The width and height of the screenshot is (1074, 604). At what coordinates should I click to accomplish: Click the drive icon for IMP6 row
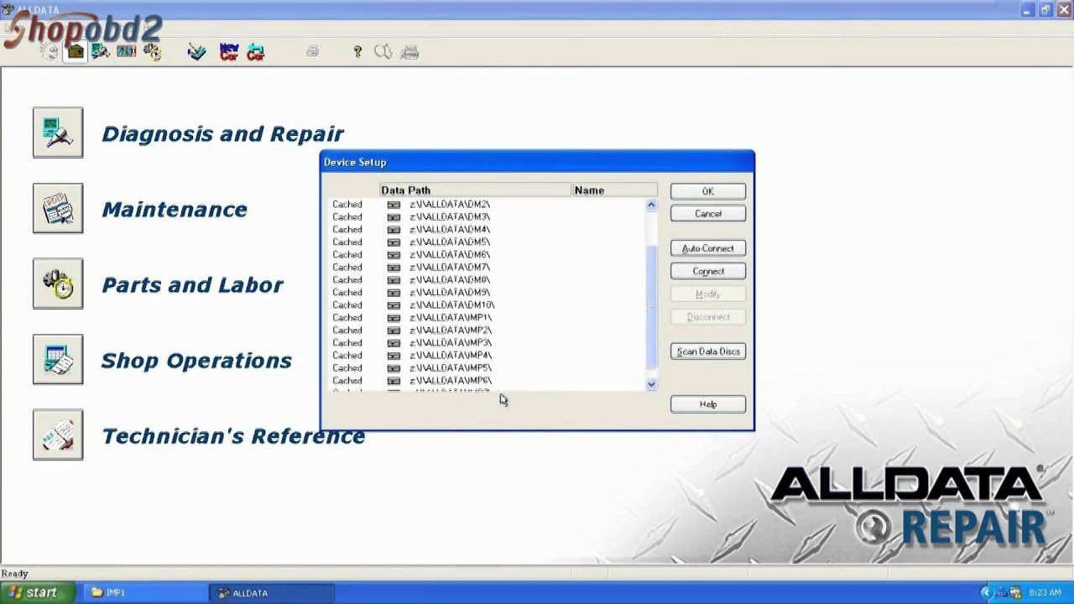click(394, 381)
